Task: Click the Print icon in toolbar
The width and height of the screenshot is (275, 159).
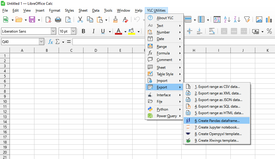Action: click(x=58, y=20)
